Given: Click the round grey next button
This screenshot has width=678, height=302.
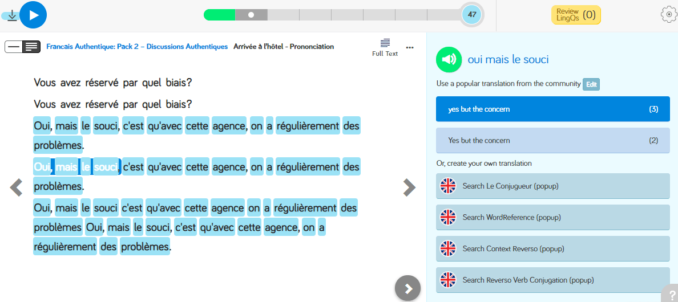Looking at the screenshot, I should click(x=407, y=288).
